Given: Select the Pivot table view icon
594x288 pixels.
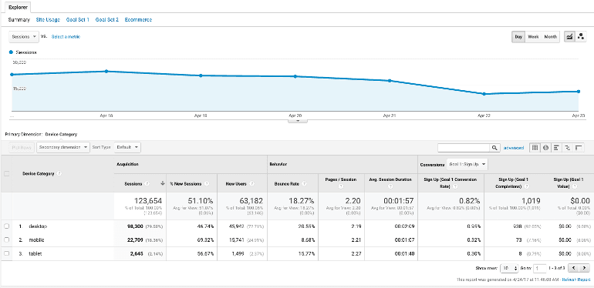Looking at the screenshot, I should [578, 148].
